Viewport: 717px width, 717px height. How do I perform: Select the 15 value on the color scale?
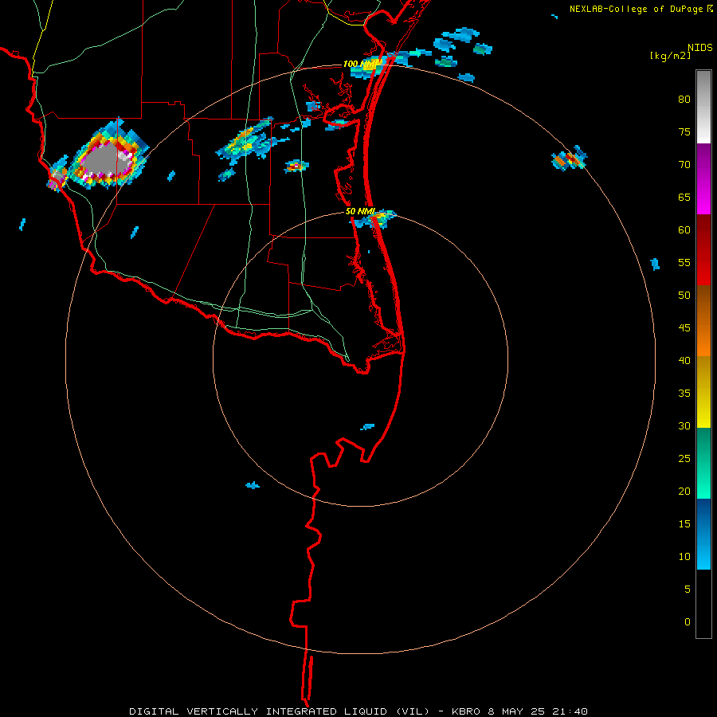pos(684,523)
